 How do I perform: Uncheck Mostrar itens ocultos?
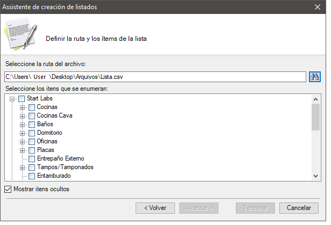(x=8, y=189)
